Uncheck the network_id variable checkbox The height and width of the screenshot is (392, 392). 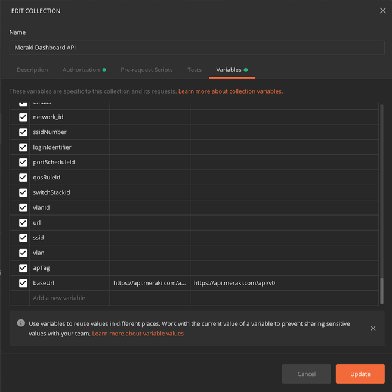(x=23, y=117)
